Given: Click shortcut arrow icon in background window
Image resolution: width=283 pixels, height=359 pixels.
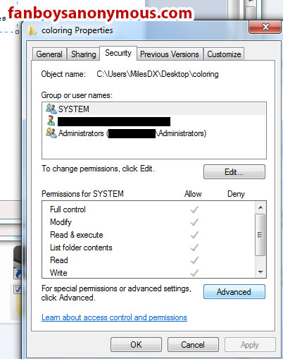Looking at the screenshot, I should pos(18,274).
